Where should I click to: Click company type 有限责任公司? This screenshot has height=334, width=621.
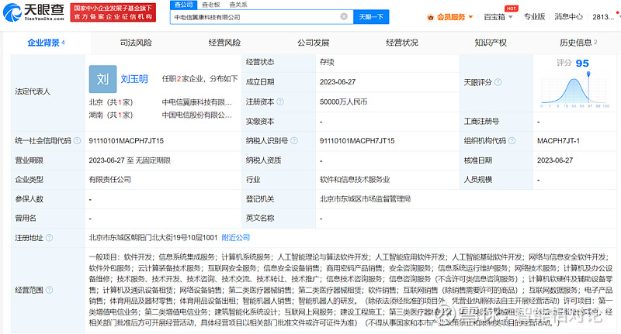[x=109, y=180]
